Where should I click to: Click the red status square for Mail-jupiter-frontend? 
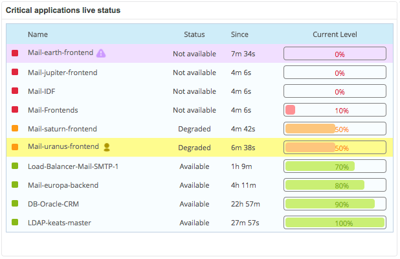pyautogui.click(x=15, y=72)
